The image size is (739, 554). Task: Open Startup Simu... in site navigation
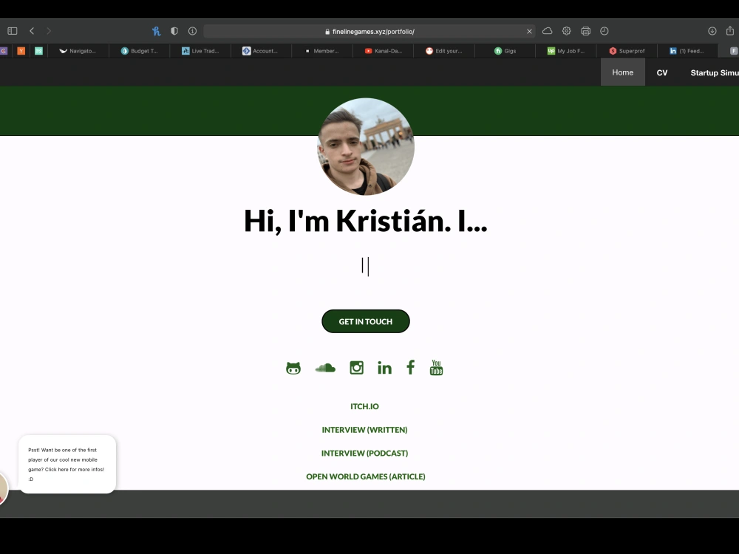click(715, 72)
